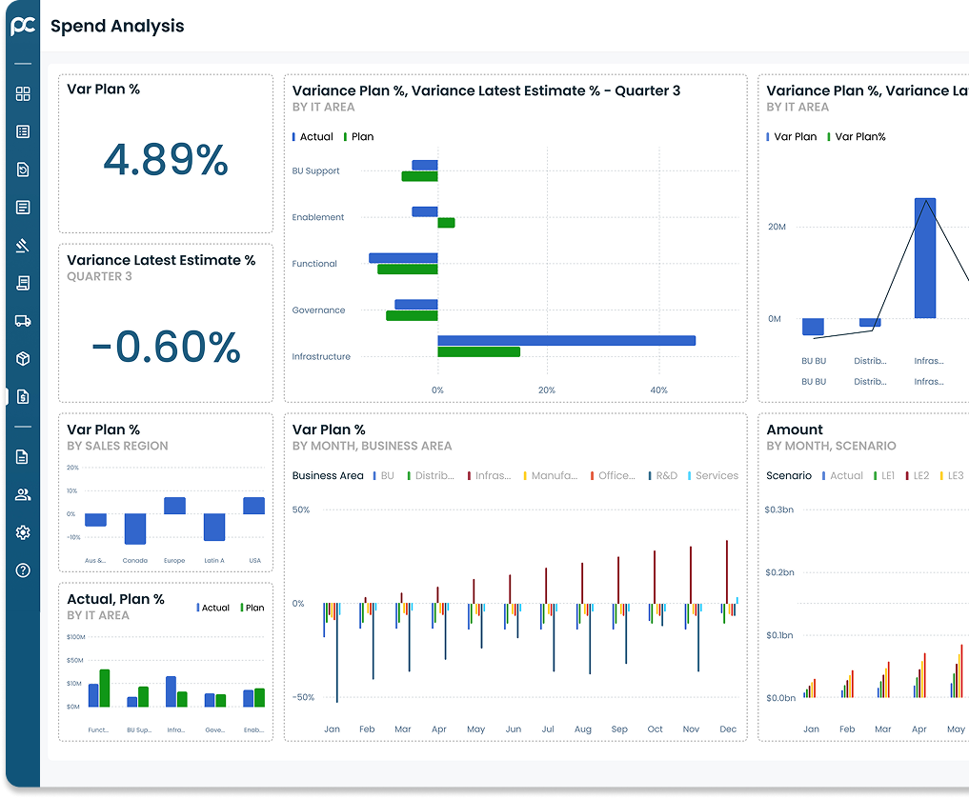Viewport: 969px width, 799px height.
Task: Select the dollar invoice icon in sidebar
Action: pos(23,396)
